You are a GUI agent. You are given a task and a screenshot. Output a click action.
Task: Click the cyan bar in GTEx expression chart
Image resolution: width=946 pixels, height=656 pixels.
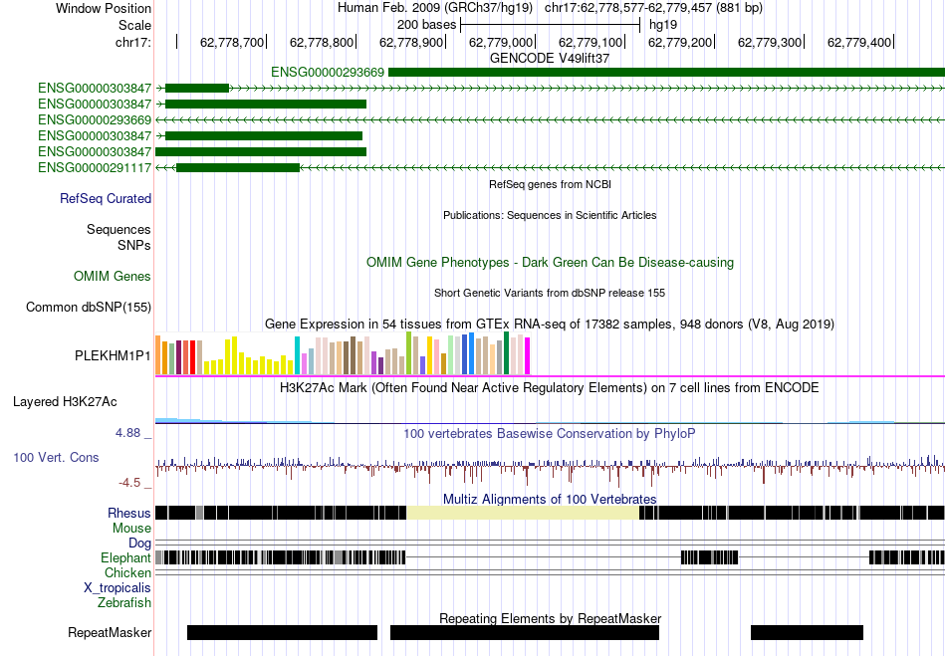[x=297, y=355]
